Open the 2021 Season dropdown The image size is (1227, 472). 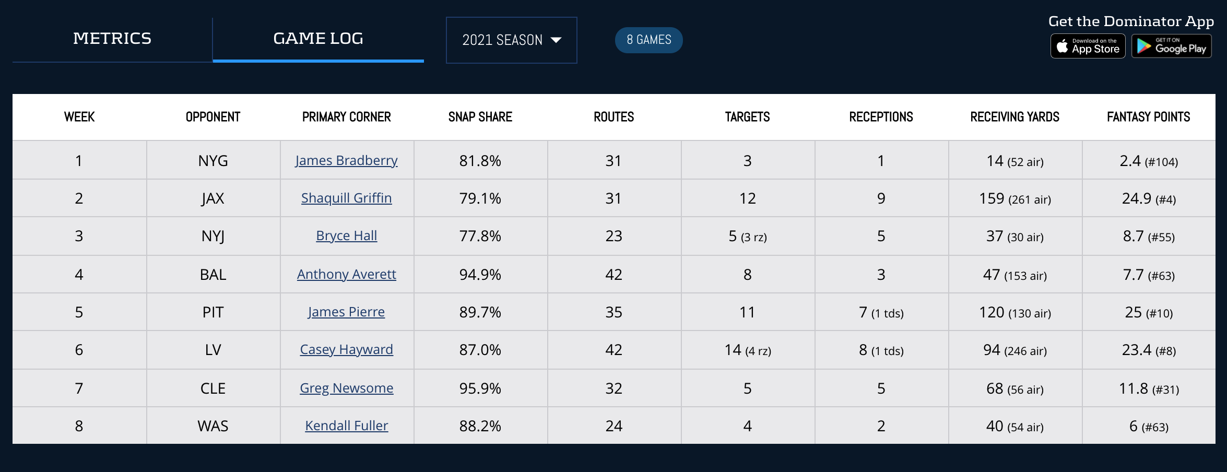[502, 40]
